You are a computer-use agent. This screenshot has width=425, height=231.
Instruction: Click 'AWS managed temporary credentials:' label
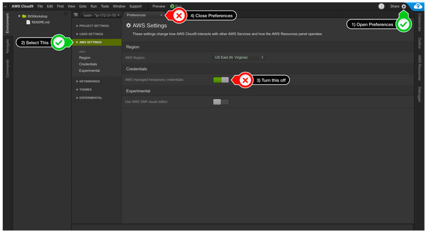(x=154, y=80)
